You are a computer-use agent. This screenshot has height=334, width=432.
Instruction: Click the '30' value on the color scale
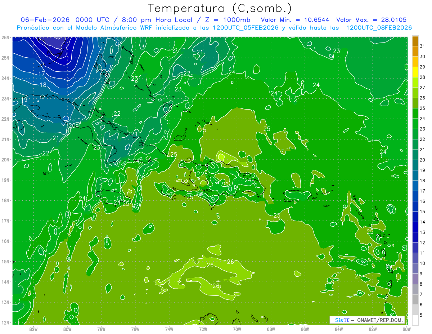(x=422, y=57)
